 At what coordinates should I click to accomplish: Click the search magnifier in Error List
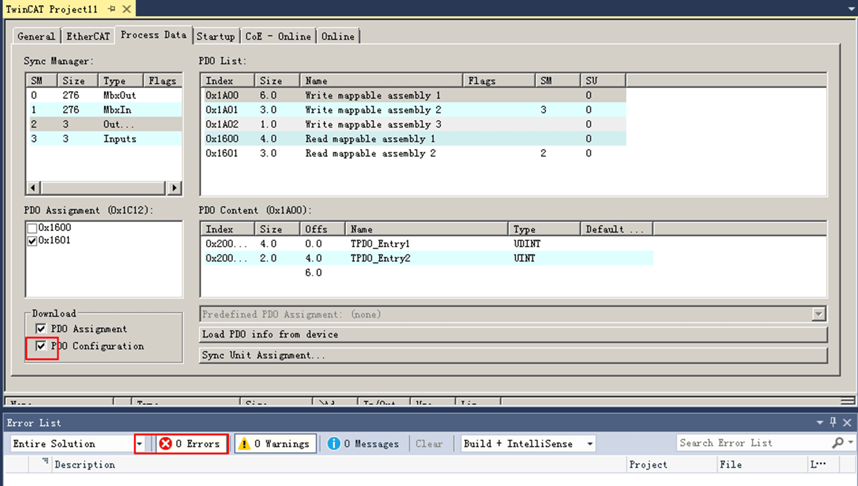tap(838, 443)
